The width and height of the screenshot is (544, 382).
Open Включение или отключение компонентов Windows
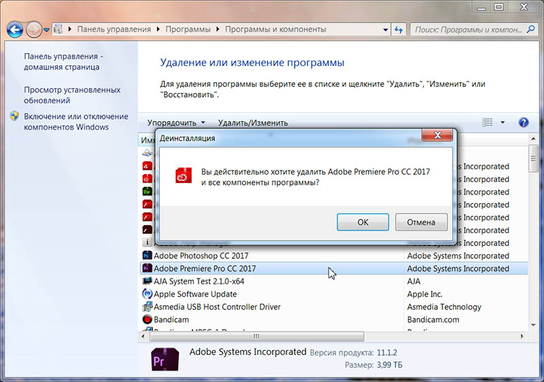(x=76, y=122)
